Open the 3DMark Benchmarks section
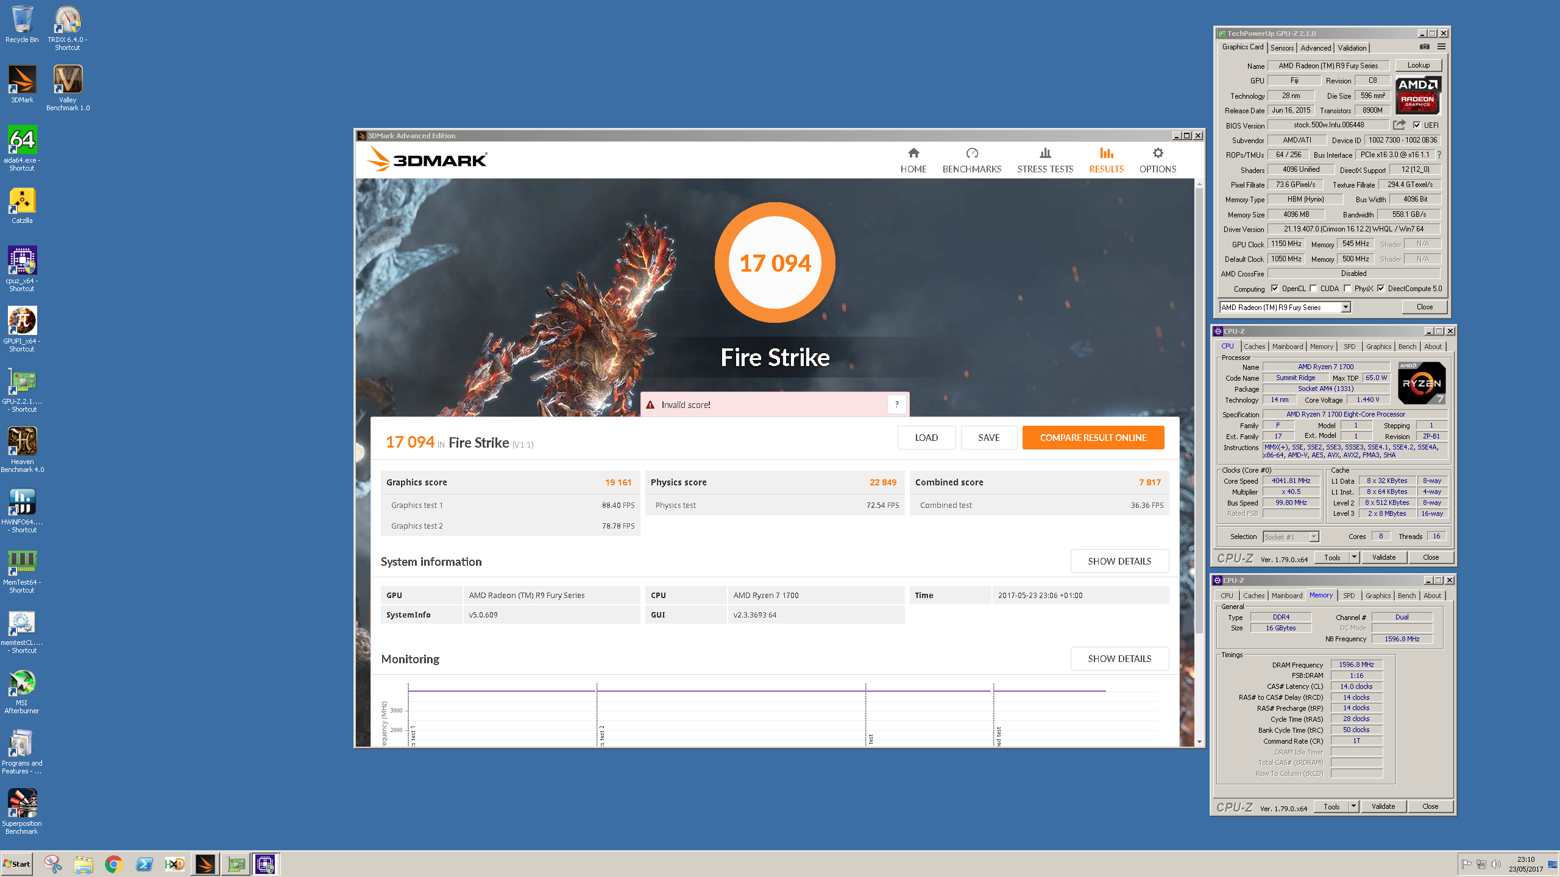 coord(972,160)
